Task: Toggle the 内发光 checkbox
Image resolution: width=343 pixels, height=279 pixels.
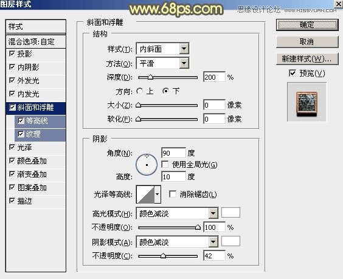Action: pos(12,94)
